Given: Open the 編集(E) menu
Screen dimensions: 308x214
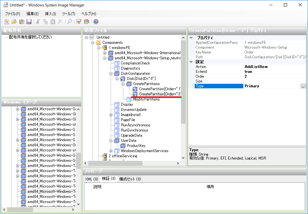Looking at the screenshot, I should coord(33,14).
